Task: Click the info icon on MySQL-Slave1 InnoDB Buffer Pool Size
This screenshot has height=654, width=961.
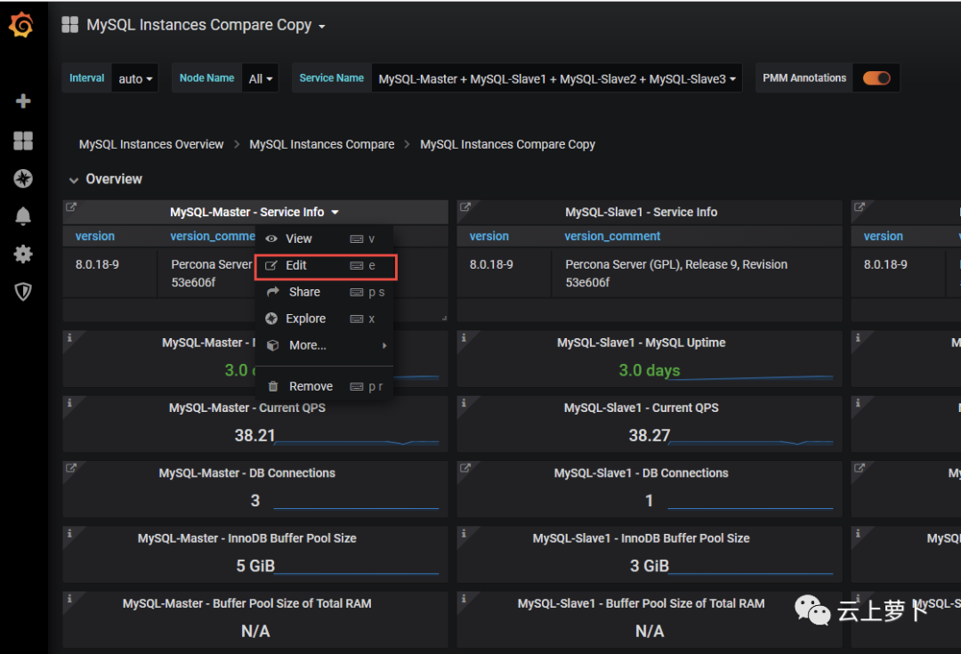Action: (x=464, y=533)
